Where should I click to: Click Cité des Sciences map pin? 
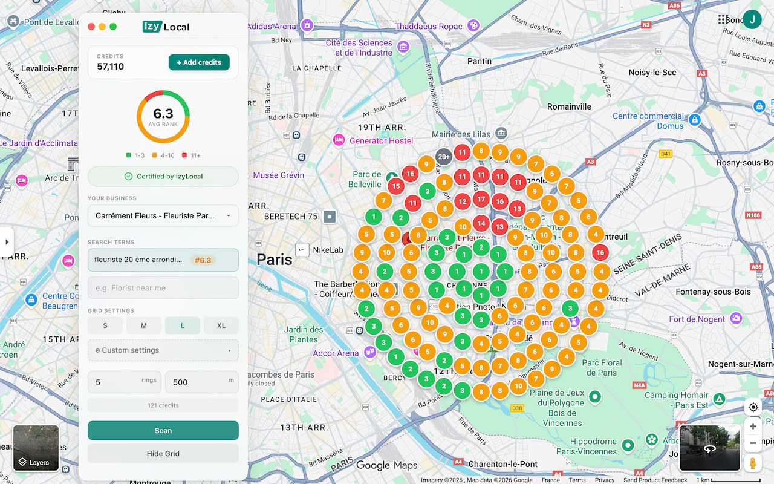(x=403, y=47)
